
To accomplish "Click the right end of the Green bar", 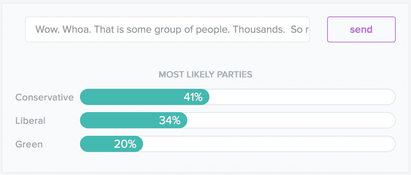I will (391, 144).
